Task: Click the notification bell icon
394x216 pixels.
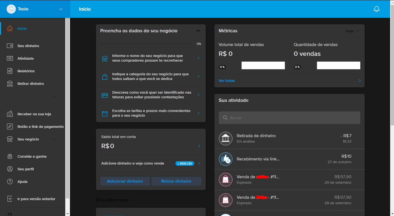Action: (x=376, y=9)
